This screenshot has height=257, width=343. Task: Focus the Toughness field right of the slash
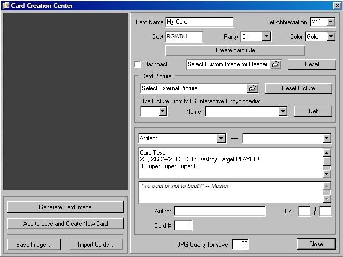pos(325,211)
